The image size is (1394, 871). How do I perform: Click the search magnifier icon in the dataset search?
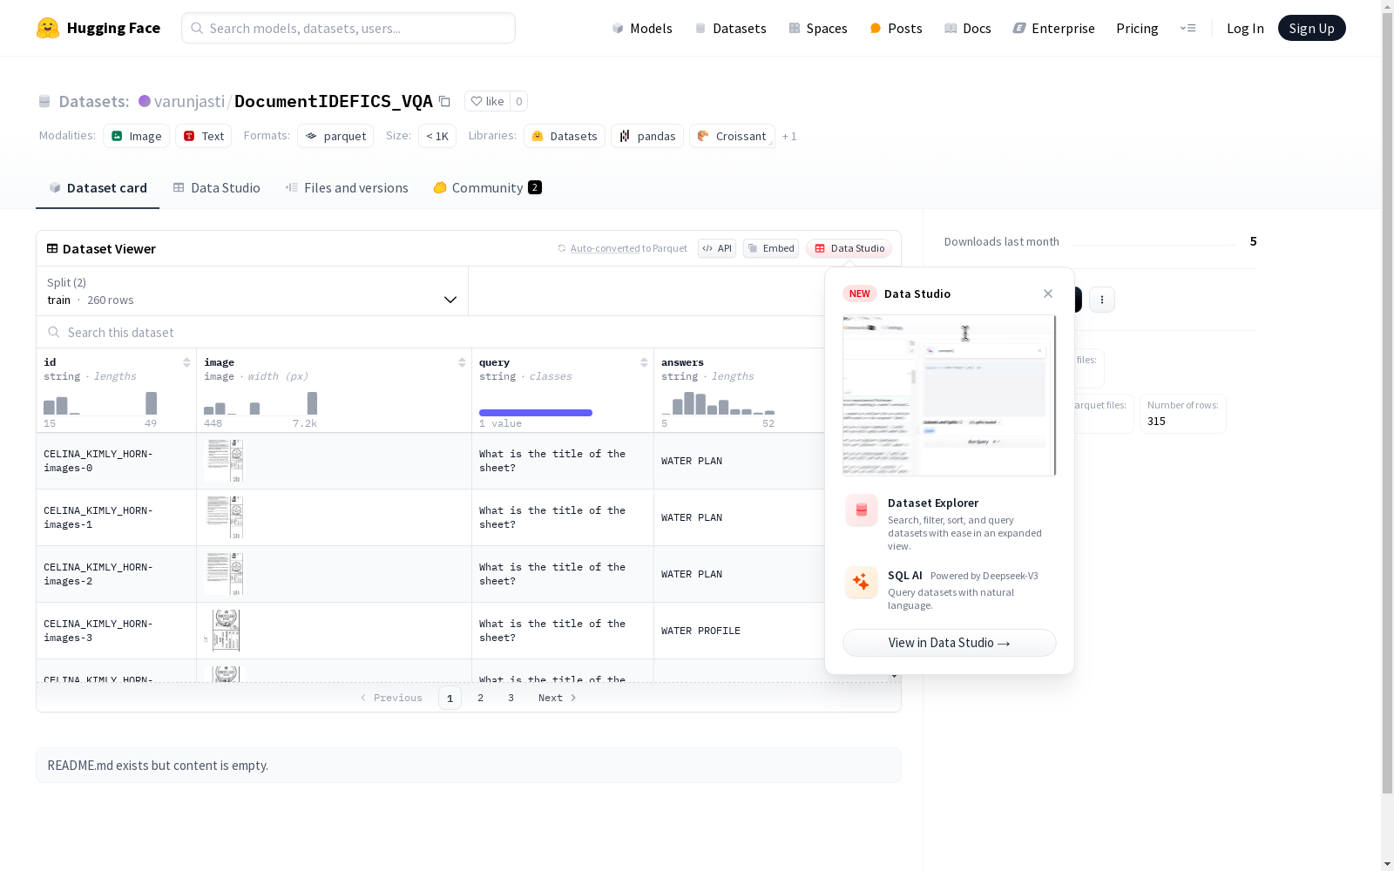point(54,332)
